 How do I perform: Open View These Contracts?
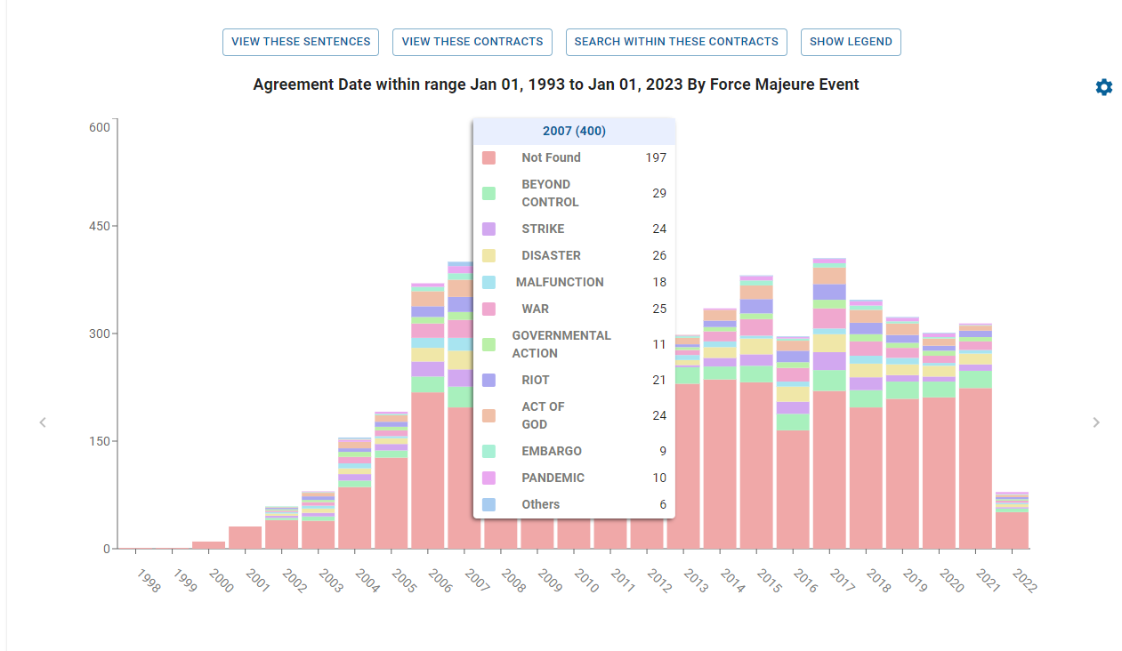[472, 42]
